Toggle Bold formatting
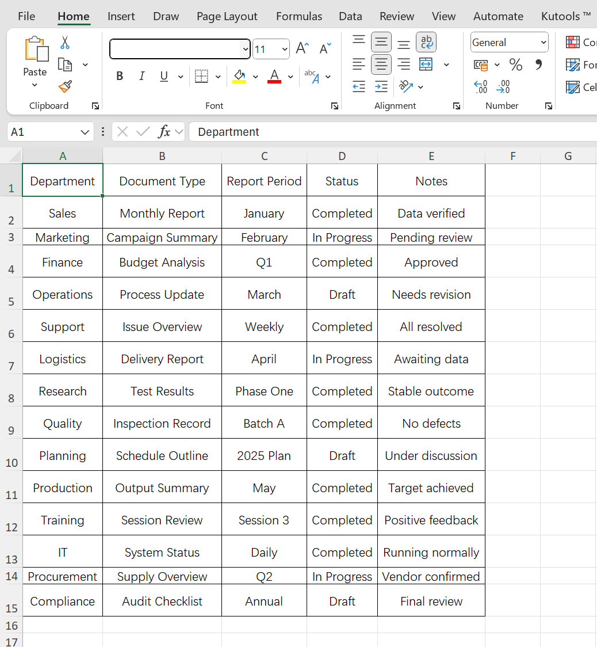Screen dimensions: 597x647 pos(119,75)
